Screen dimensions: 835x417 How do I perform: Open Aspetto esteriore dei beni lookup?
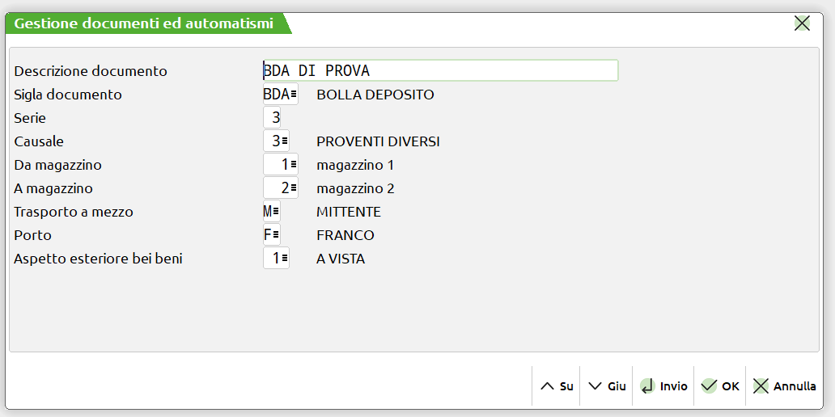(285, 259)
